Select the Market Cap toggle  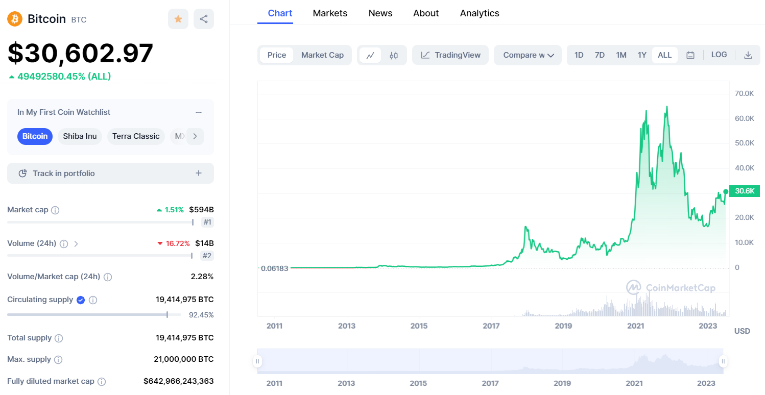coord(322,55)
